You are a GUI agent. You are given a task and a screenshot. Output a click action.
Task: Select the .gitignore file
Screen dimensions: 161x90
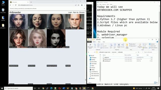coord(107,57)
